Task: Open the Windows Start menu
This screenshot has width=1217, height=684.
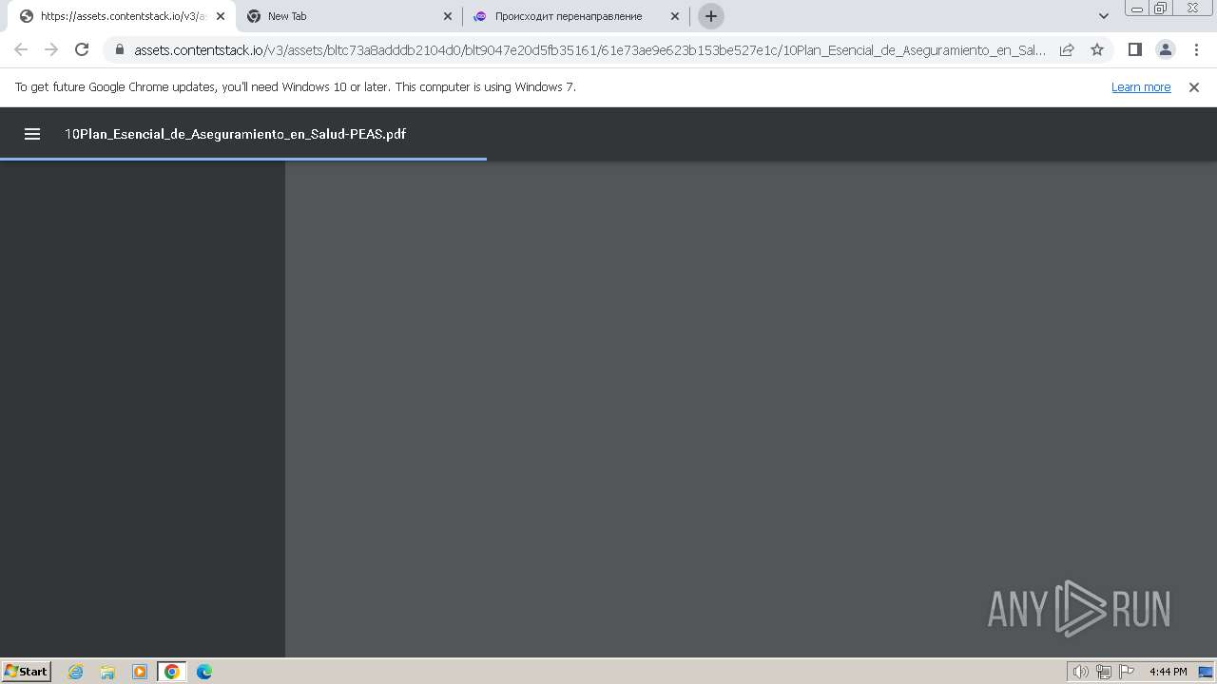Action: coord(26,671)
